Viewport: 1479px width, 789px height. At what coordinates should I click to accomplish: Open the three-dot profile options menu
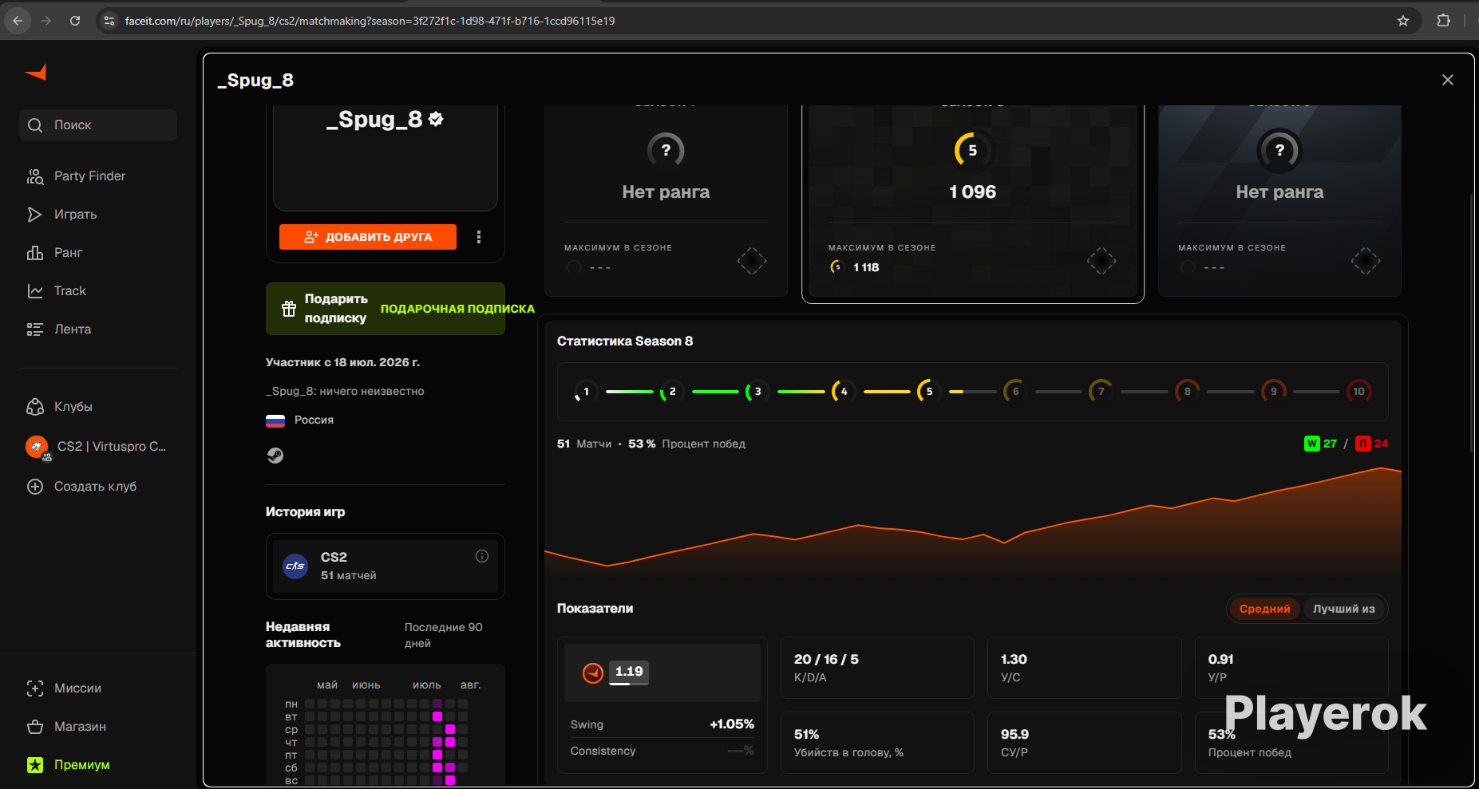(479, 237)
